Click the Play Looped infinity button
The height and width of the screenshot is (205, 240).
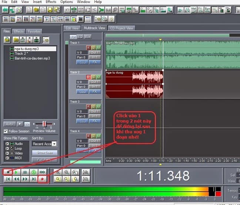click(43, 172)
